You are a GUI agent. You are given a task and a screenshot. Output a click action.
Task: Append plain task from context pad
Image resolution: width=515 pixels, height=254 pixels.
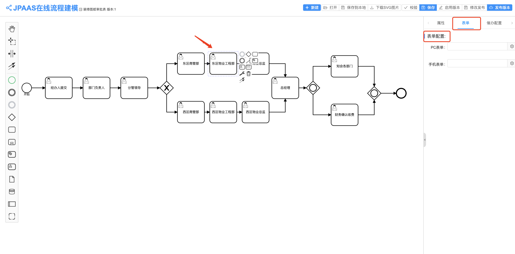(255, 54)
